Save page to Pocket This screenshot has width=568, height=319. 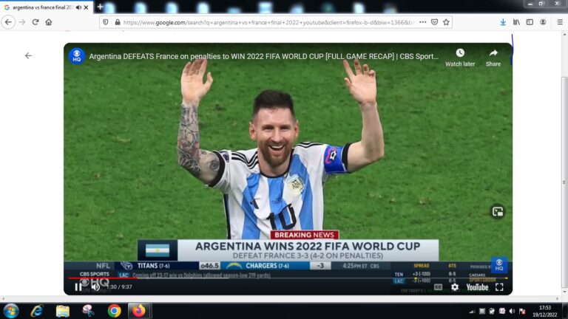434,22
